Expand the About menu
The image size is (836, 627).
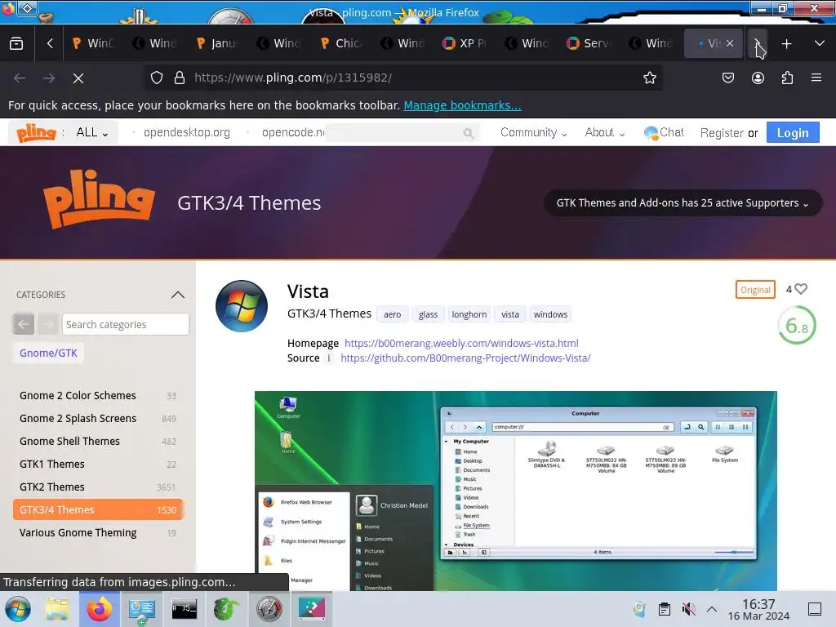coord(605,132)
